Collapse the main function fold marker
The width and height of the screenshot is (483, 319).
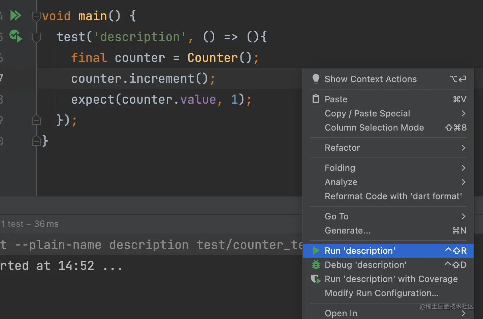tap(36, 16)
